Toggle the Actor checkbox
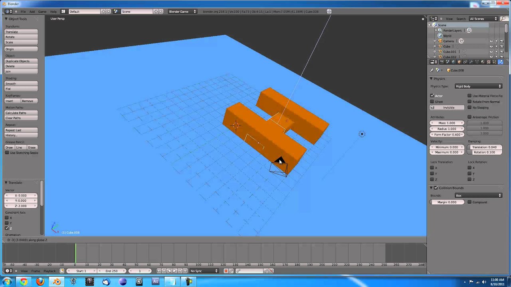The image size is (511, 287). 432,96
